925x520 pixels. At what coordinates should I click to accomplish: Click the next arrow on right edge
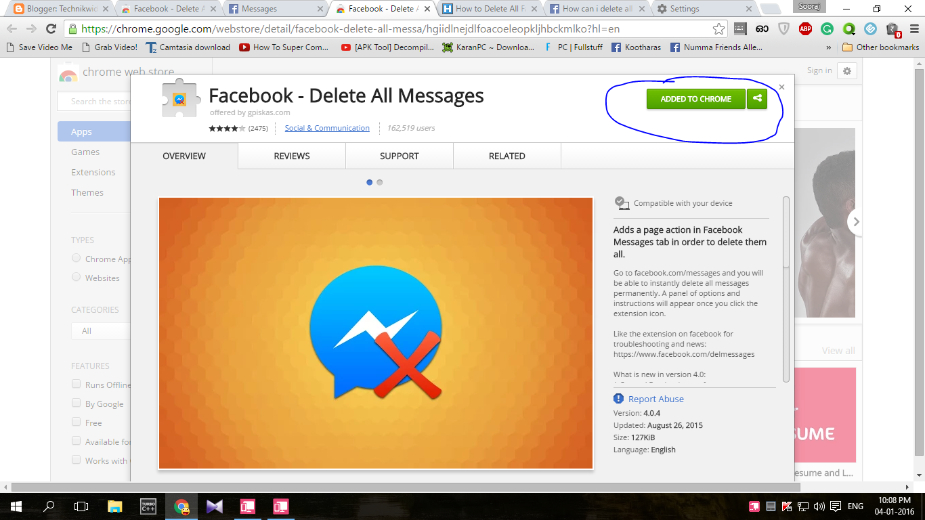[857, 222]
